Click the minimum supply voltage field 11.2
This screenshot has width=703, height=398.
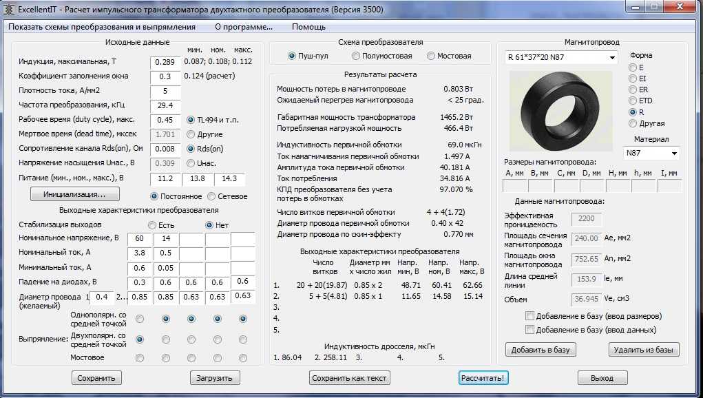[165, 179]
